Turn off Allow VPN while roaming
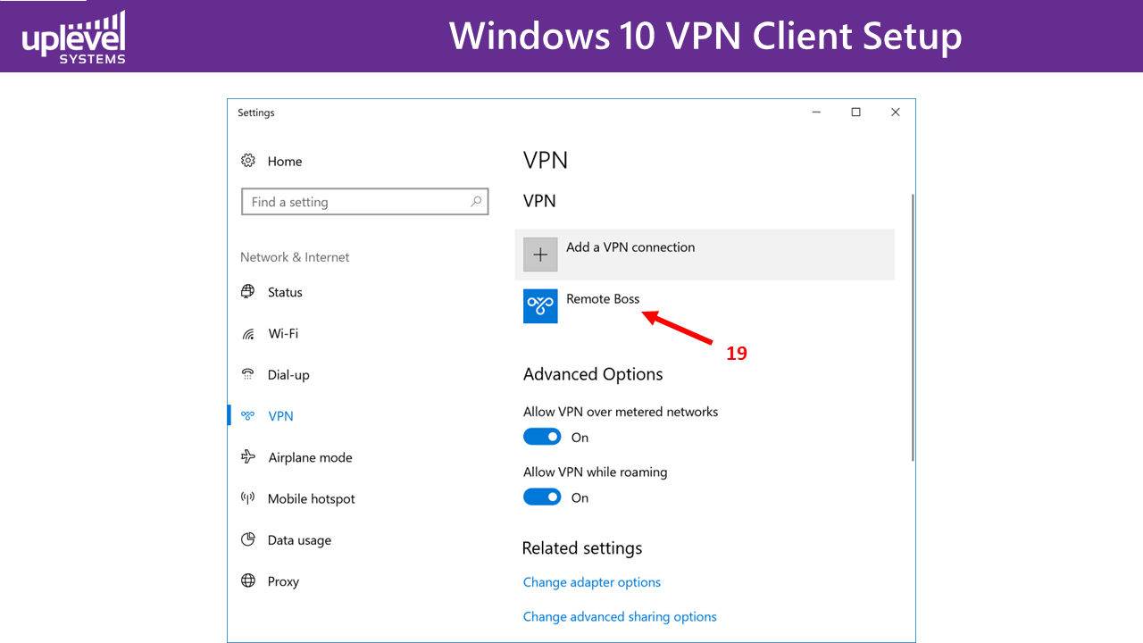This screenshot has height=643, width=1143. coord(542,497)
